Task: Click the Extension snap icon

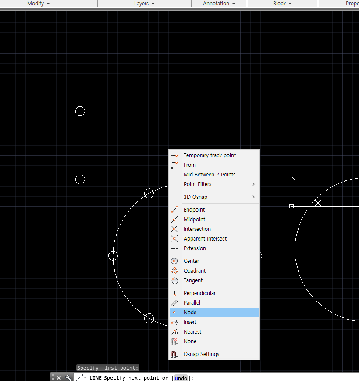Action: tap(174, 248)
